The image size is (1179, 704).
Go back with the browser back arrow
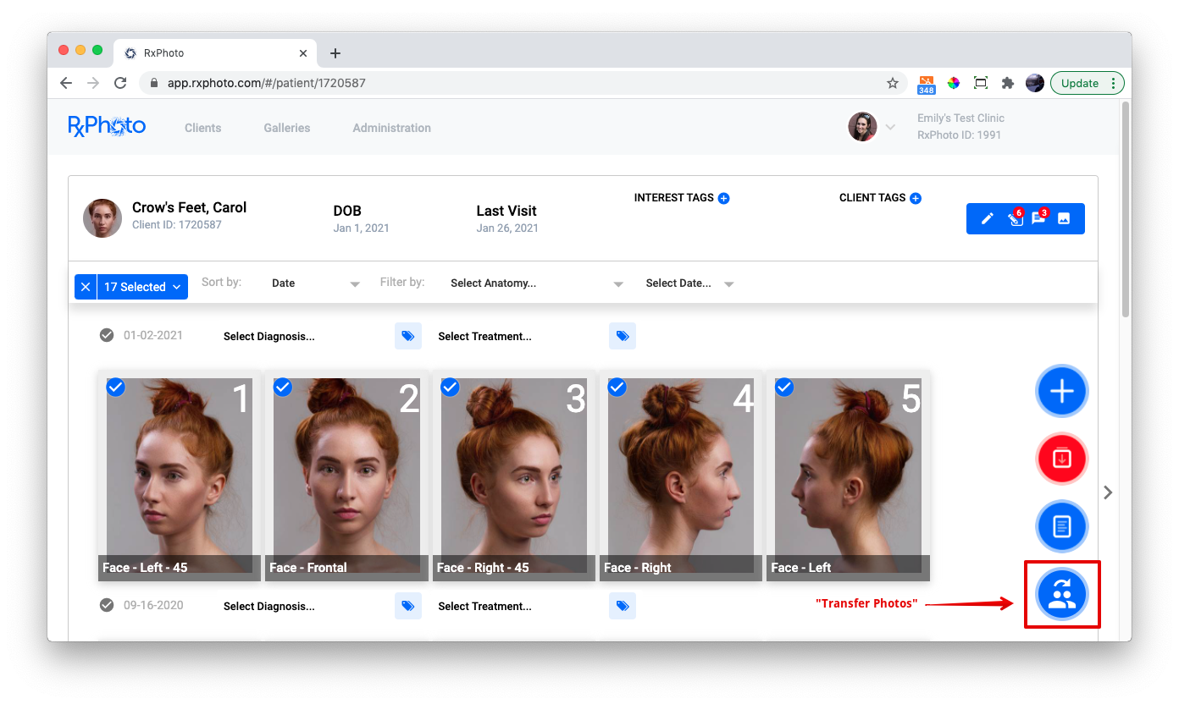pos(66,83)
